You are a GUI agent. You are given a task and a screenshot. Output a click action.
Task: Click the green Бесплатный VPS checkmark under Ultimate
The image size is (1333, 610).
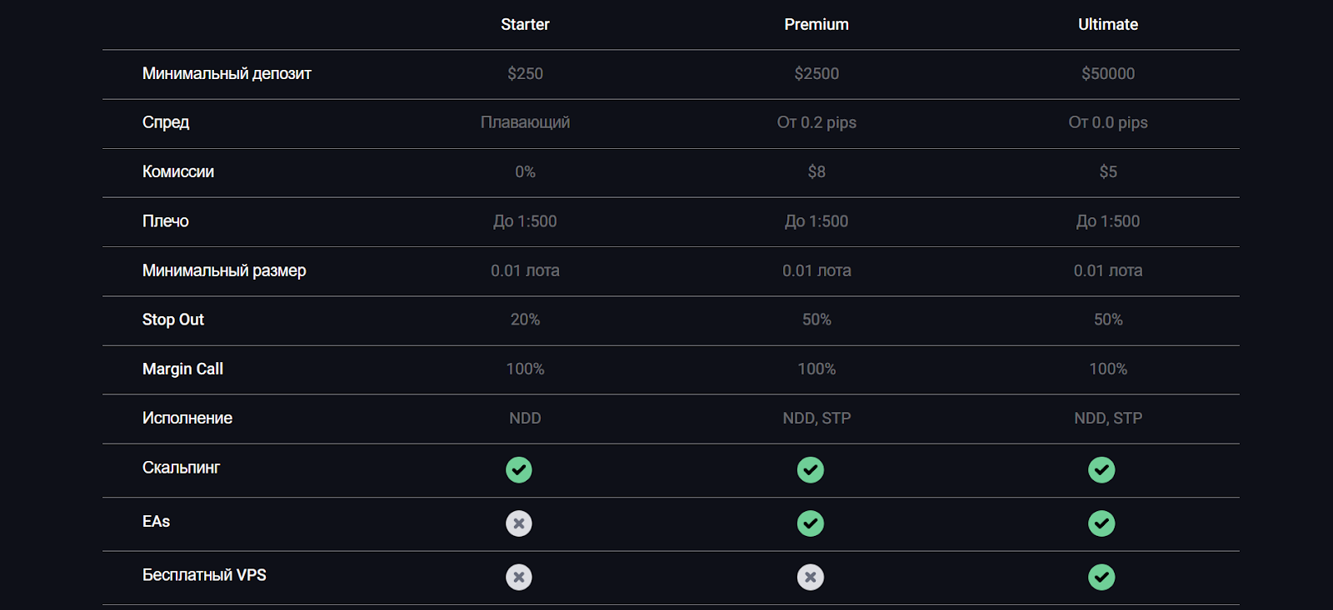point(1101,577)
